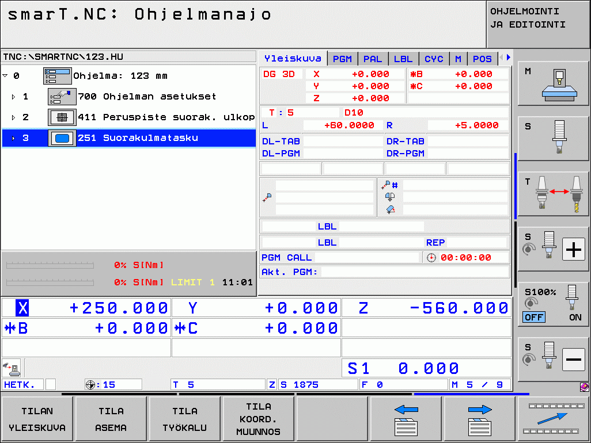The width and height of the screenshot is (591, 443).
Task: Click the Y position value +0.000
Action: [301, 308]
